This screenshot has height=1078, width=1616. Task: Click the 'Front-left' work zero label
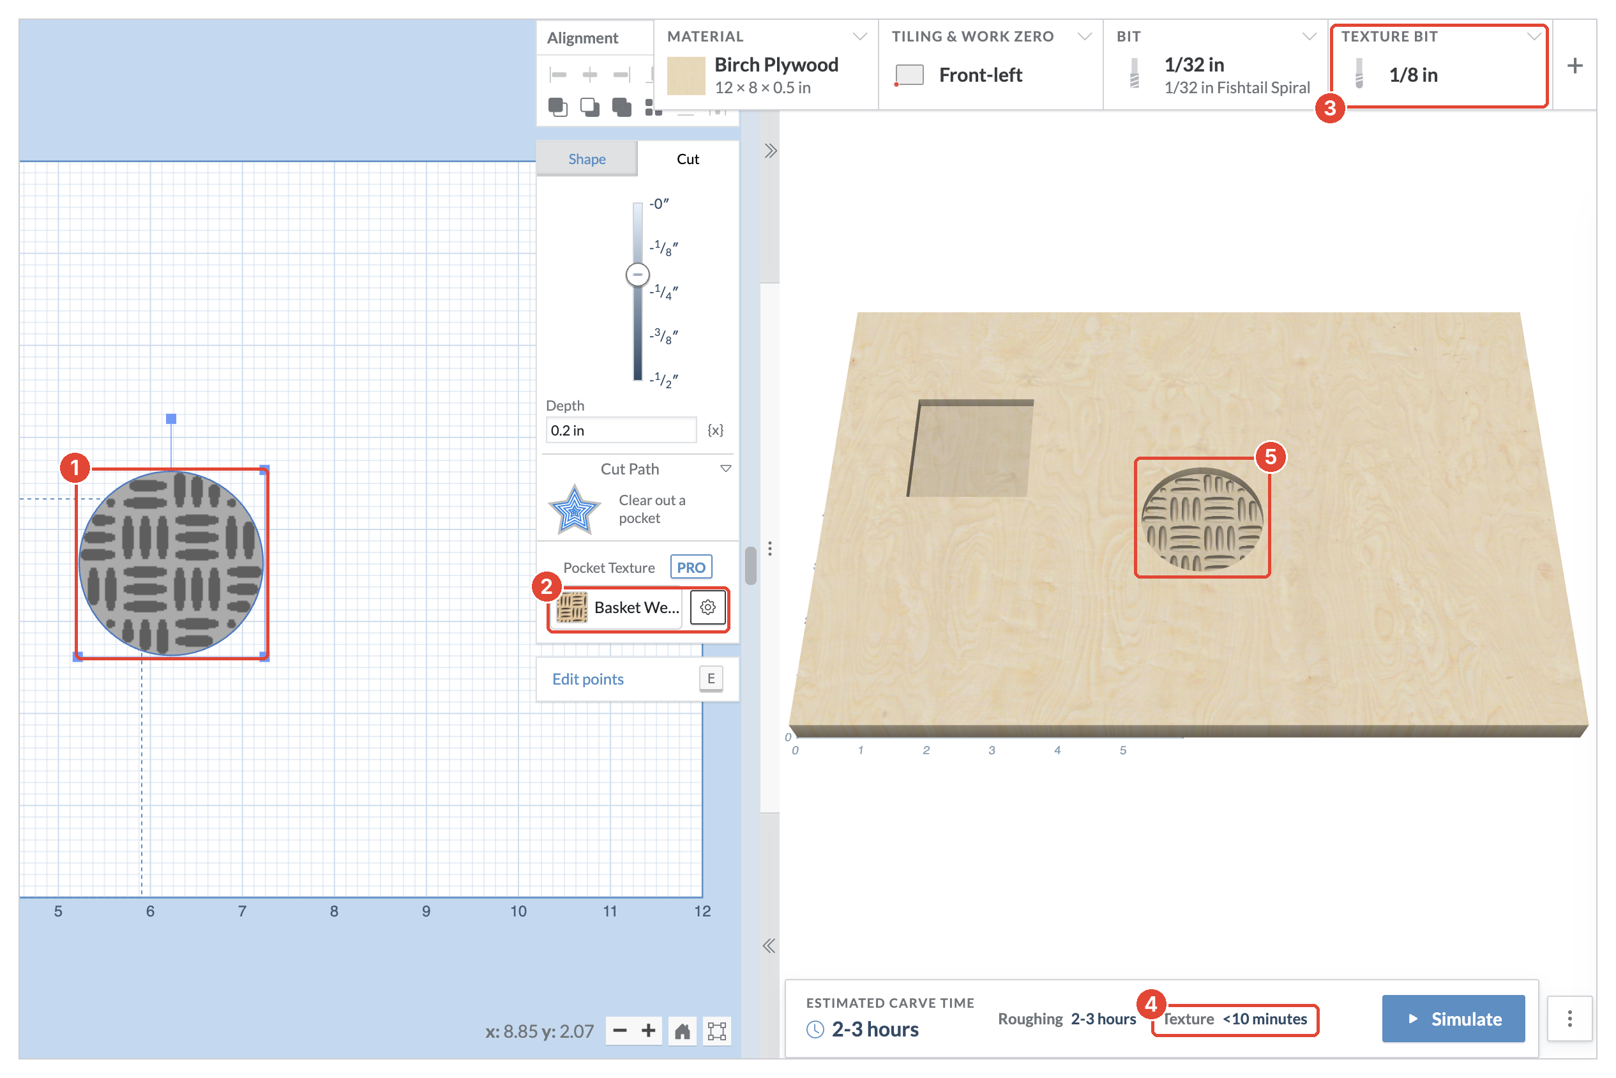[981, 75]
